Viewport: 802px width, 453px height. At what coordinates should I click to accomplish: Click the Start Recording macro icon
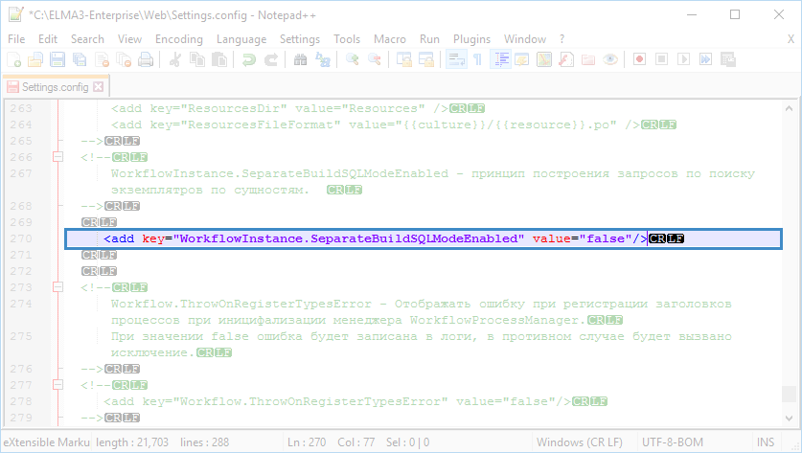click(x=637, y=59)
